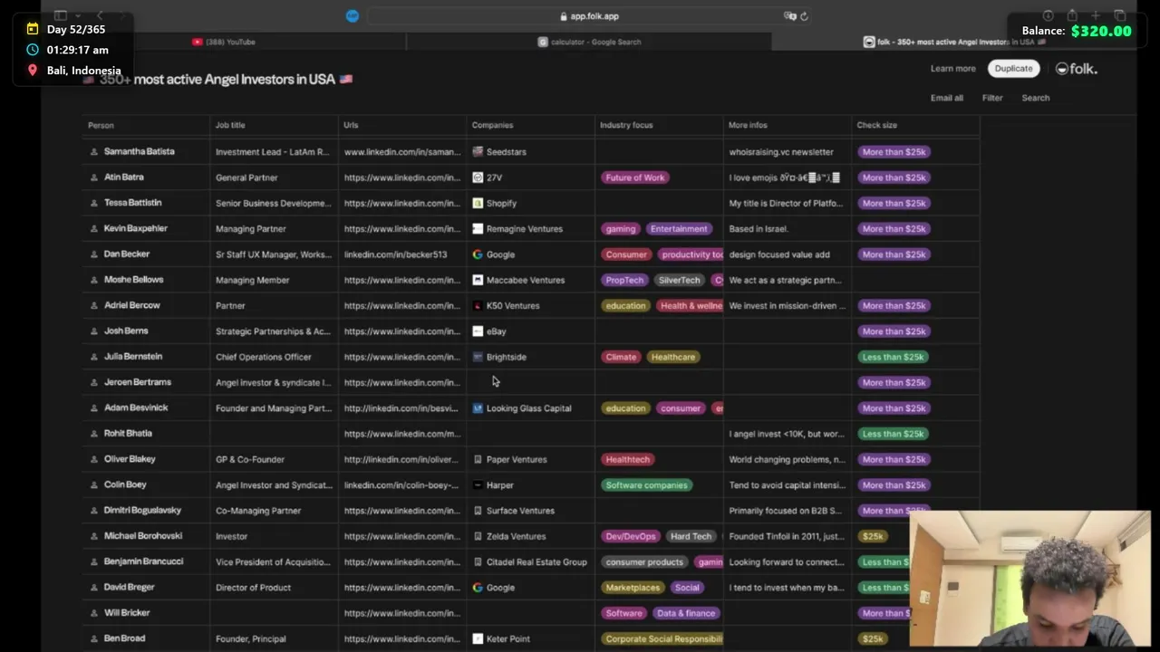1160x652 pixels.
Task: Click the Citadel Real Estate Group company cell
Action: pyautogui.click(x=530, y=562)
